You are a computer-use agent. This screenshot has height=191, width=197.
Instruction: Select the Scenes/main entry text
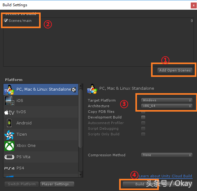(20, 21)
